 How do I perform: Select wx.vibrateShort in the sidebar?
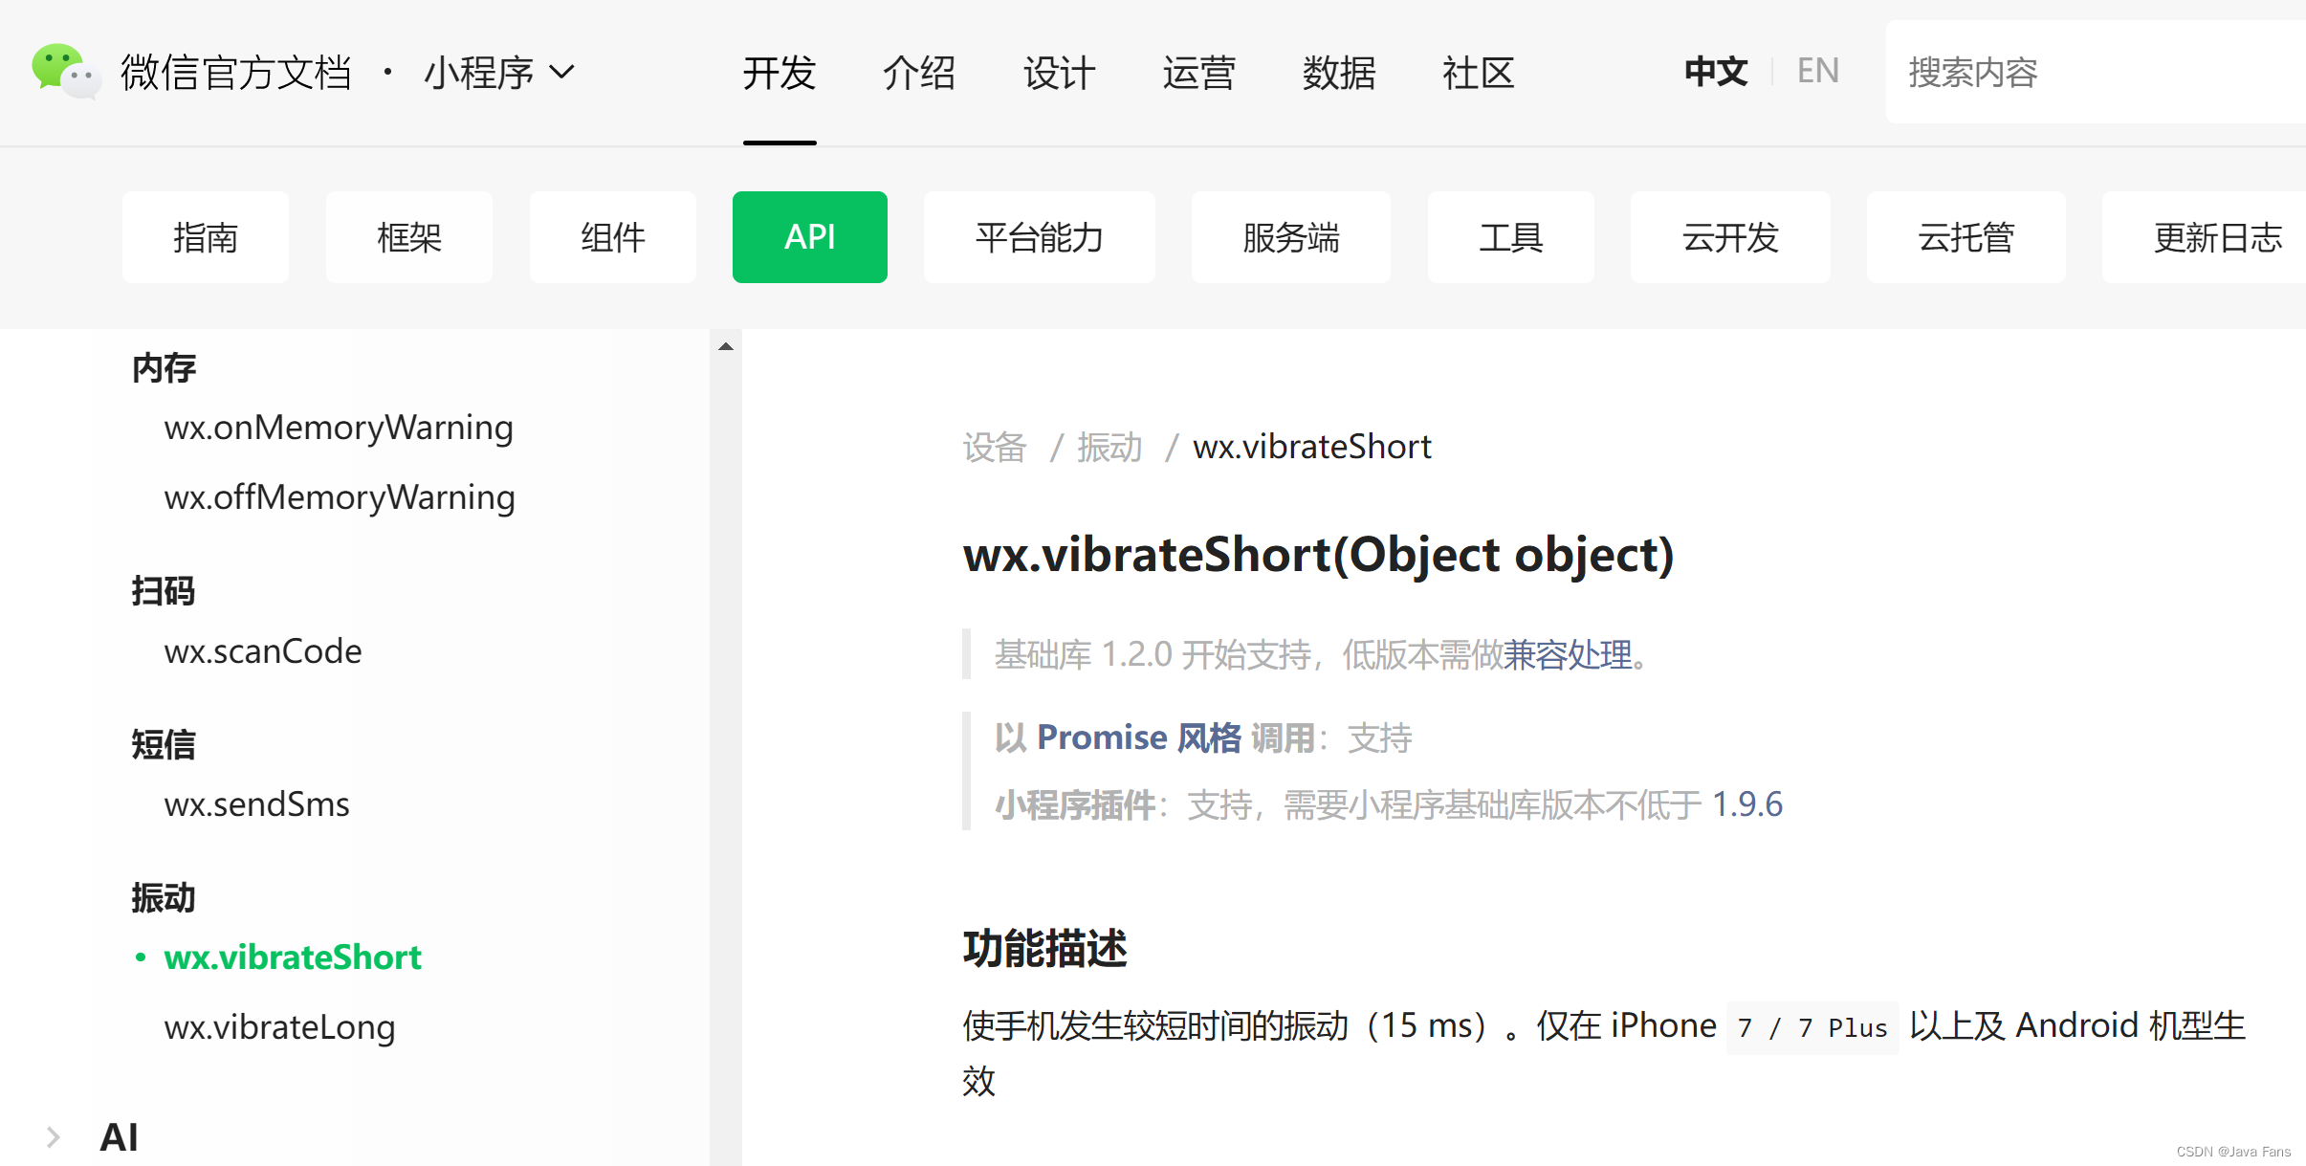[x=293, y=957]
